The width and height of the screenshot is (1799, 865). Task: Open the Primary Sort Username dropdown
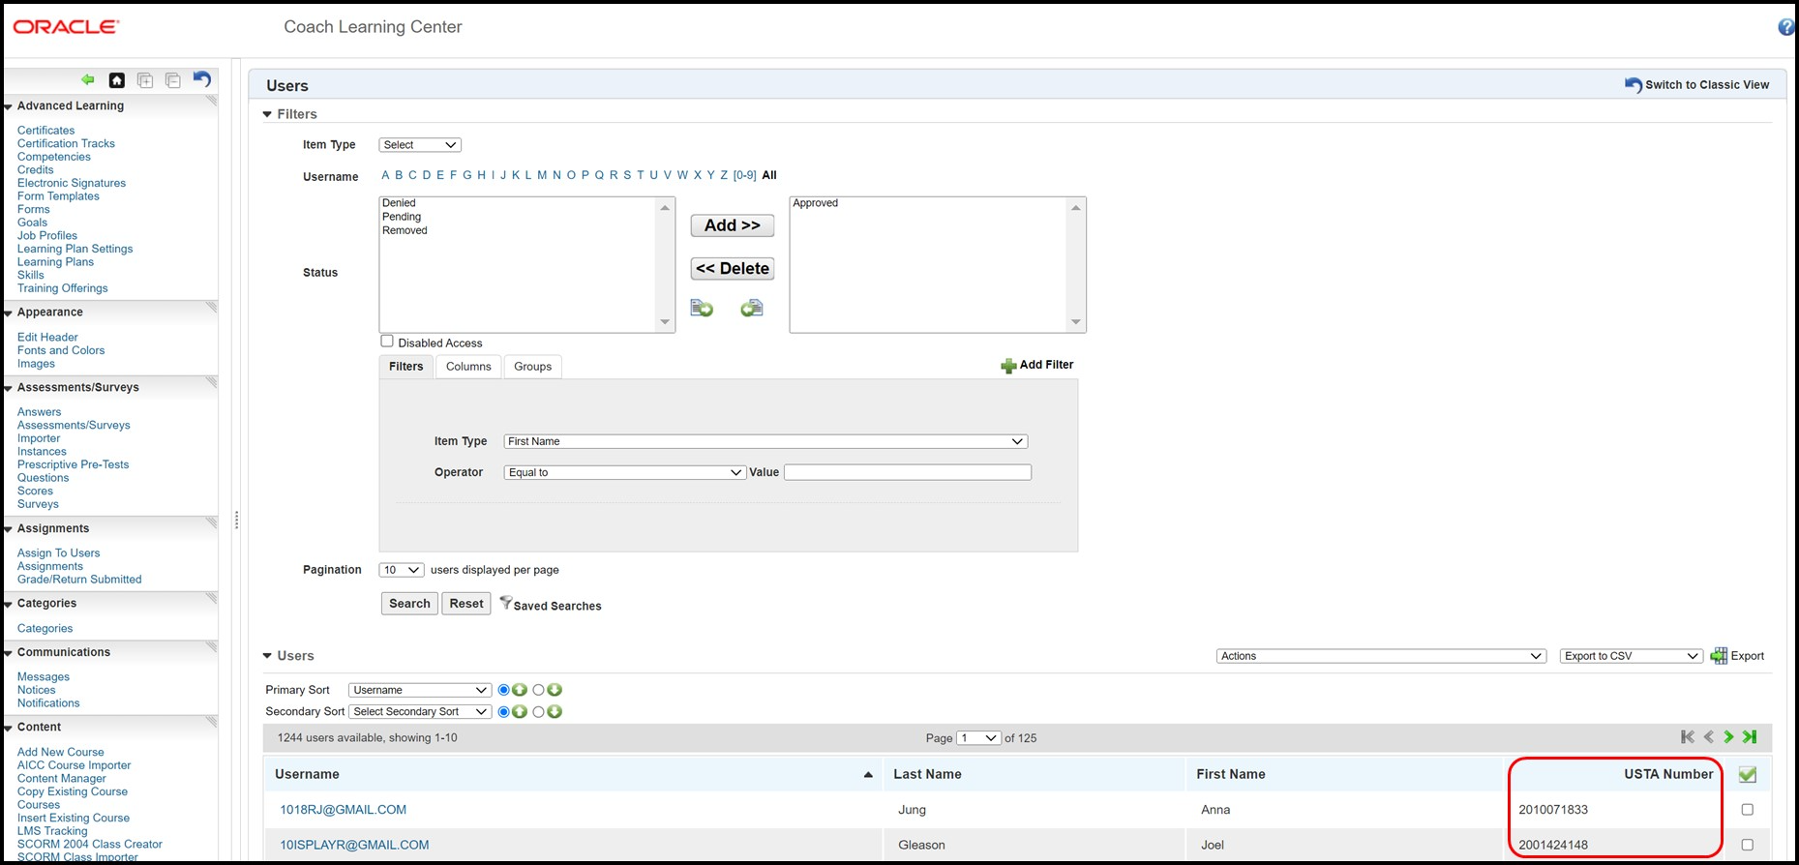(420, 690)
